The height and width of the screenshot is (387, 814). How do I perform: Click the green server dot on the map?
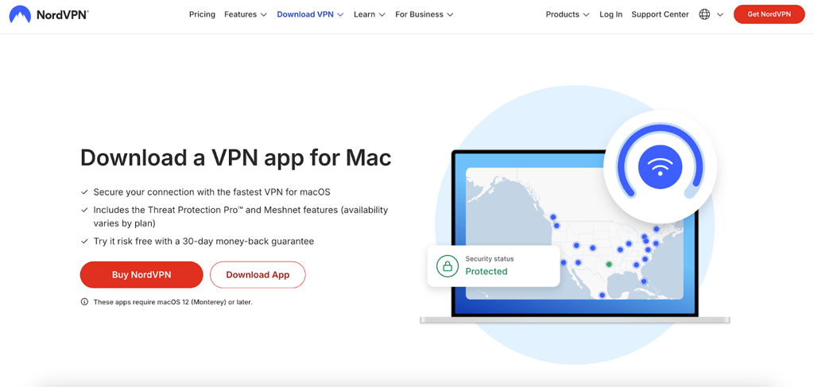coord(609,264)
